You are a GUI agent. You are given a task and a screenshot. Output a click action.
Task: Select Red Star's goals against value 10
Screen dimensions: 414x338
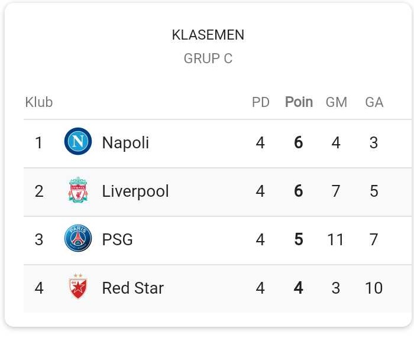374,288
